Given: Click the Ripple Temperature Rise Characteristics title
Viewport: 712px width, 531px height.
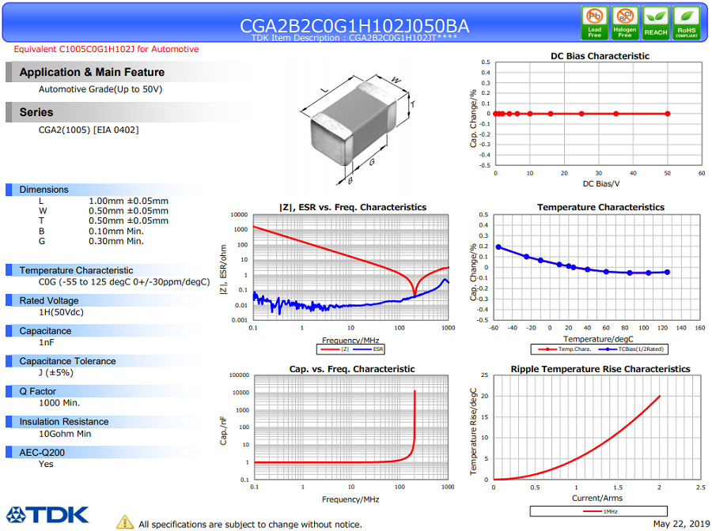Looking at the screenshot, I should pos(600,369).
